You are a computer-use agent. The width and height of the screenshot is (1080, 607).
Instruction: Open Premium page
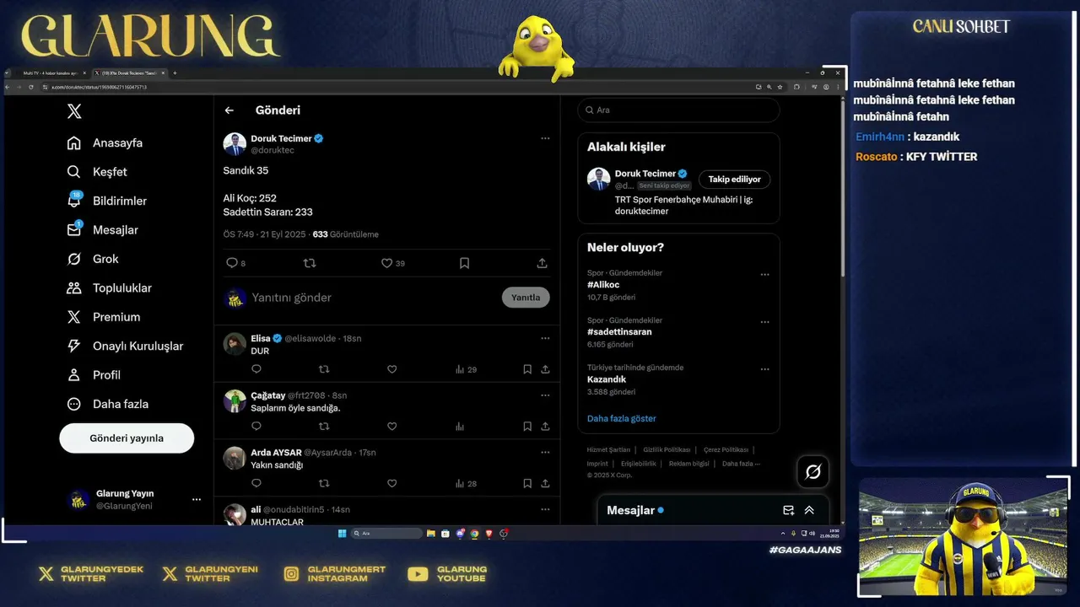[x=104, y=317]
